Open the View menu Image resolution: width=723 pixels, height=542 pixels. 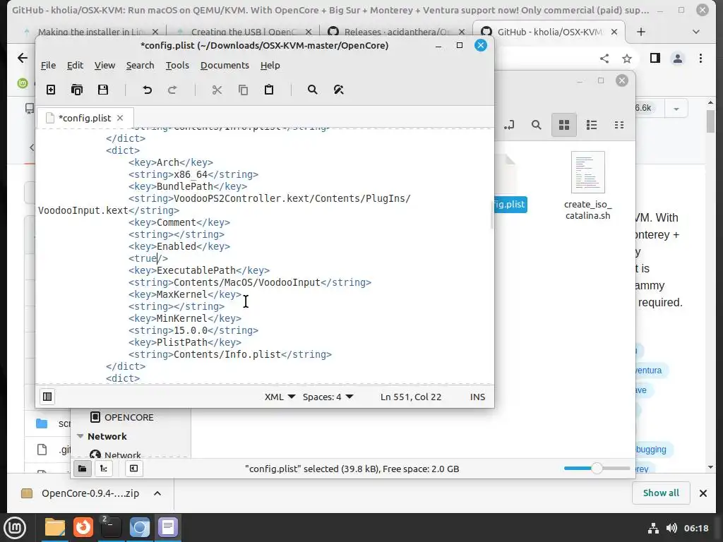click(104, 65)
